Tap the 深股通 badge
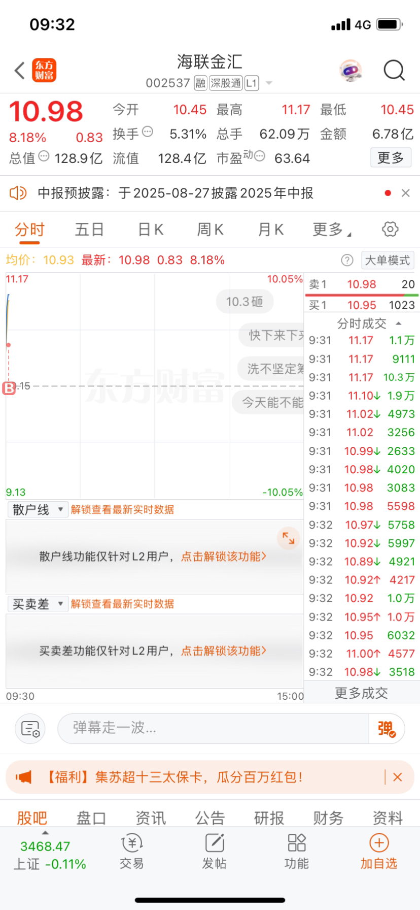The image size is (420, 910). click(x=226, y=83)
